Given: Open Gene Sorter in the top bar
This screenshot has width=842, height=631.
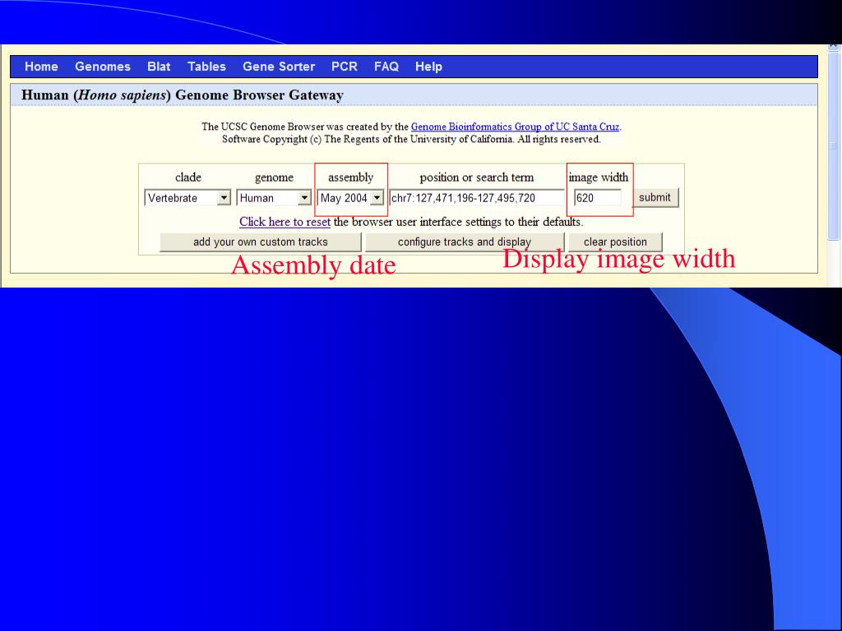Looking at the screenshot, I should tap(279, 67).
